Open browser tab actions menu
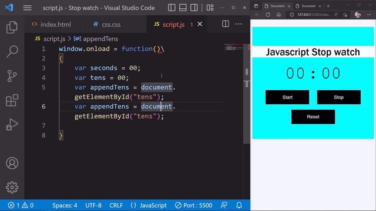Viewport: 376px width, 211px height. pyautogui.click(x=256, y=6)
